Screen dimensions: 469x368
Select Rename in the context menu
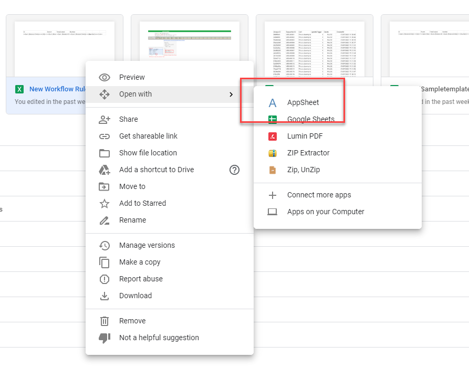170,220
